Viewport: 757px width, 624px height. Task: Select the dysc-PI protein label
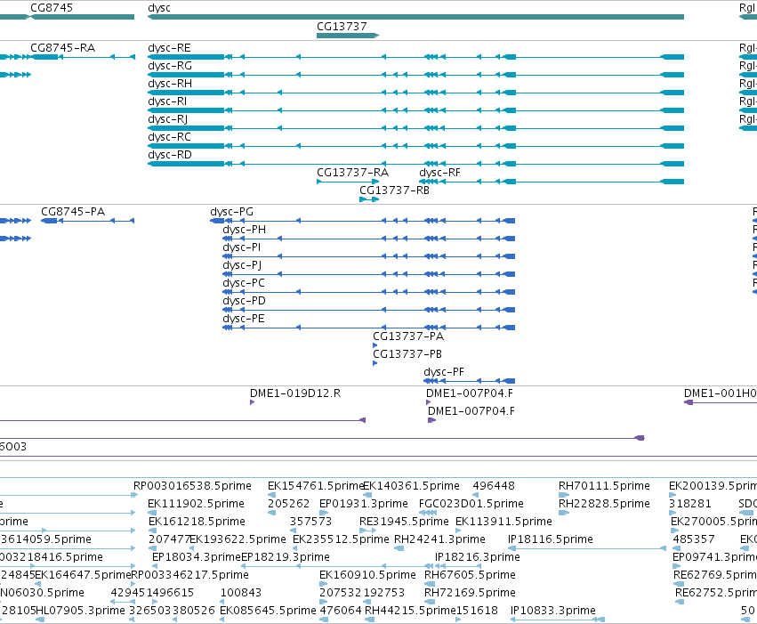click(241, 247)
